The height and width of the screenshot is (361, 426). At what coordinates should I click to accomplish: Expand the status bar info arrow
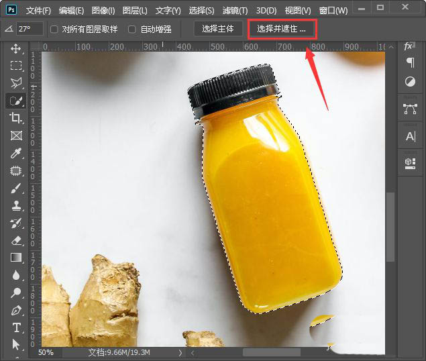(180, 353)
